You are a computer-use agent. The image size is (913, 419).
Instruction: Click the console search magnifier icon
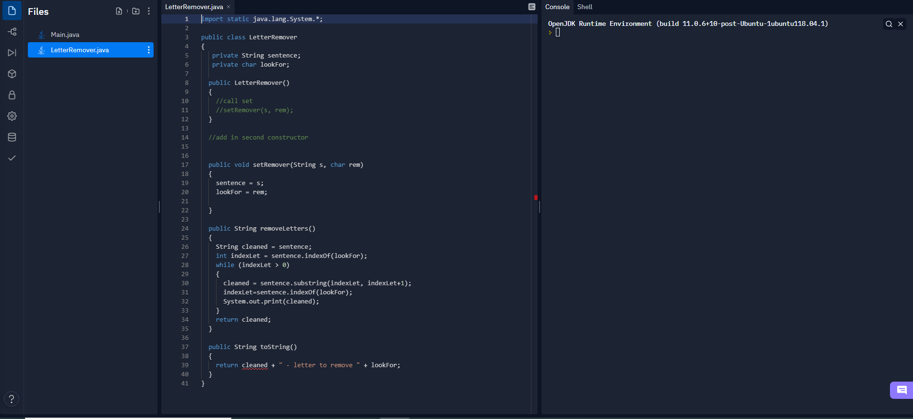coord(889,24)
